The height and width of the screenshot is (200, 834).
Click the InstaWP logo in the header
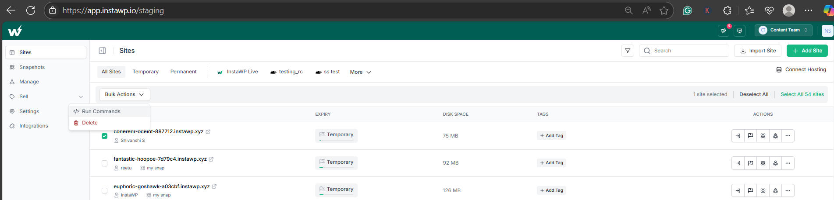click(15, 31)
